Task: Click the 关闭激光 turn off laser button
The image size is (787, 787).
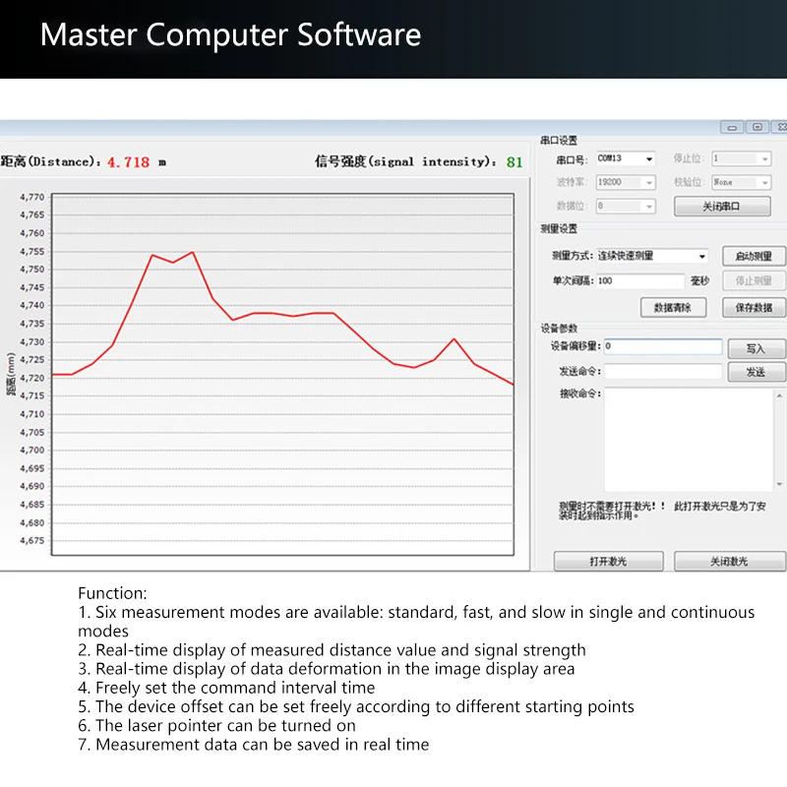Action: [729, 561]
